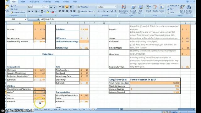Open Cell Styles gallery
The width and height of the screenshot is (201, 113).
(140, 9)
